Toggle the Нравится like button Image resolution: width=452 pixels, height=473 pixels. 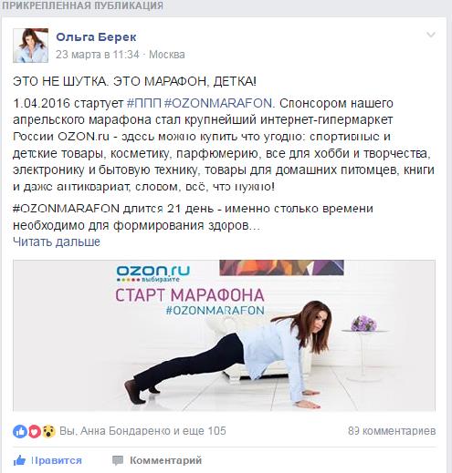(x=47, y=460)
